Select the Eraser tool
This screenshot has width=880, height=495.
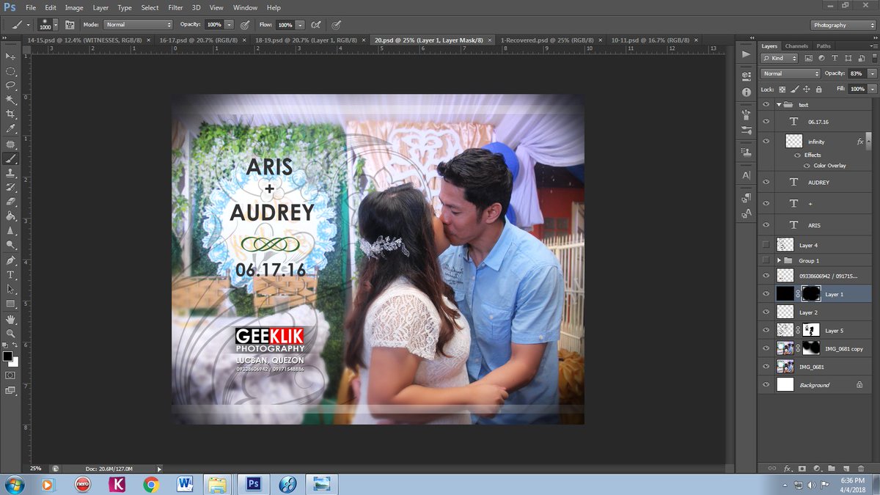click(x=10, y=202)
